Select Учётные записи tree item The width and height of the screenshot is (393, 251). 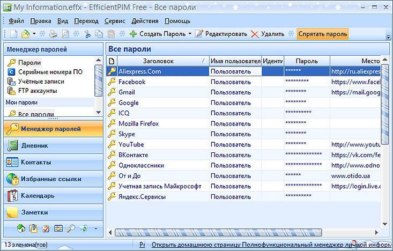tap(36, 82)
